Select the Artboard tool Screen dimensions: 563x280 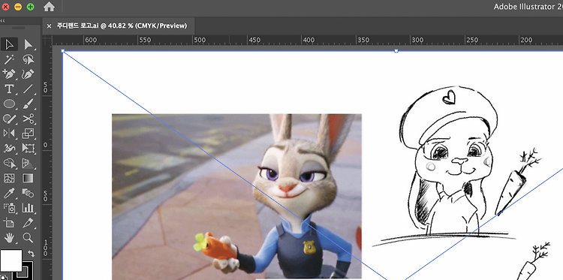pos(9,223)
